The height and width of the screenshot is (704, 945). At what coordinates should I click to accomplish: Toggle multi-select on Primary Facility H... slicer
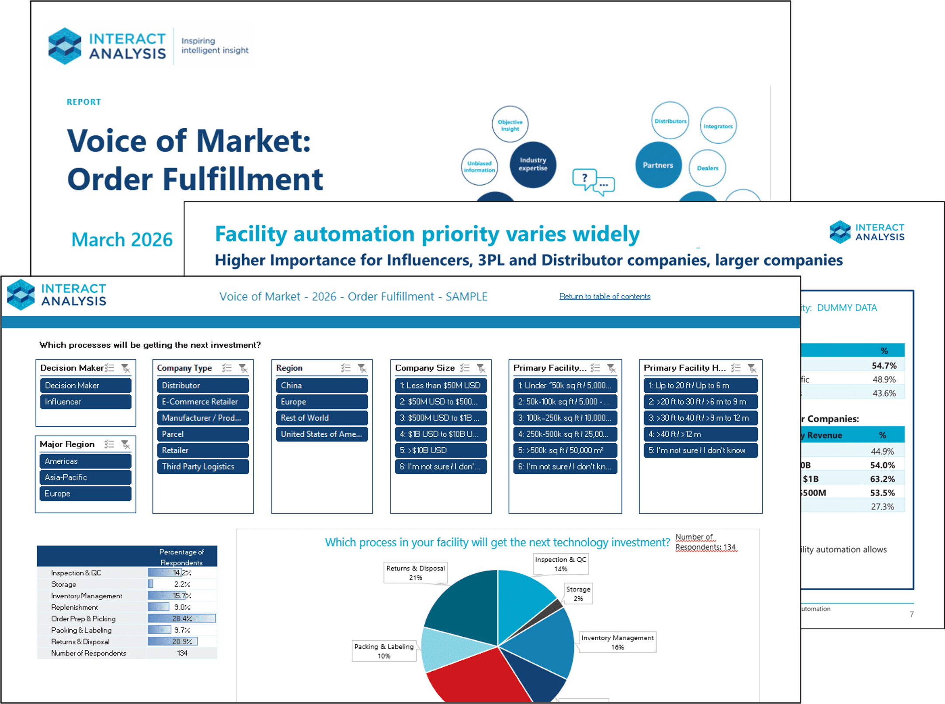click(x=736, y=368)
